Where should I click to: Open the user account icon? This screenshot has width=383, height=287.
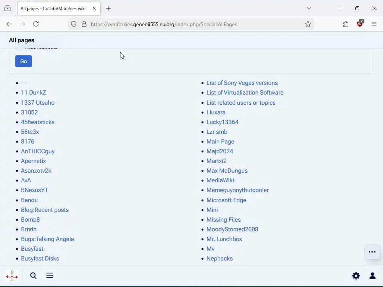pyautogui.click(x=373, y=276)
